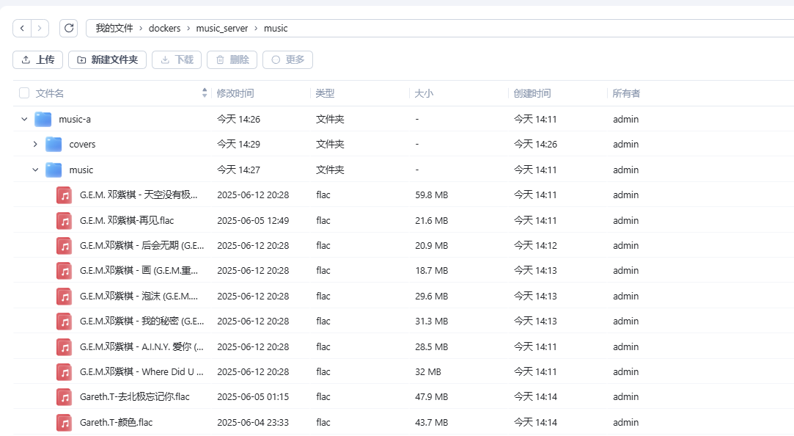The image size is (794, 436).
Task: Collapse the inner music subfolder
Action: 34,170
